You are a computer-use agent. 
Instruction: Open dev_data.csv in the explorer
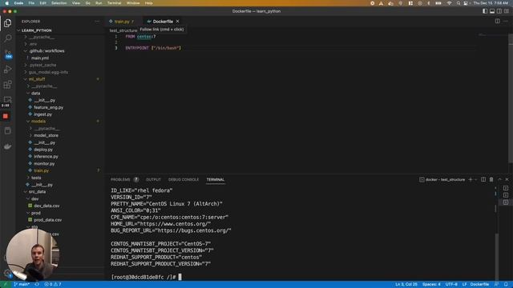click(x=46, y=206)
